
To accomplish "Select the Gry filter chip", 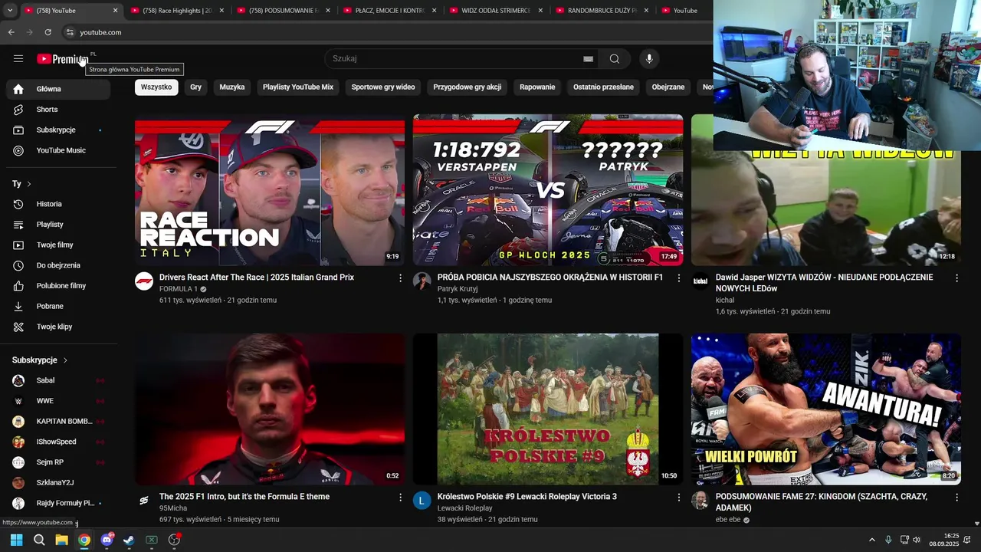I will [196, 87].
